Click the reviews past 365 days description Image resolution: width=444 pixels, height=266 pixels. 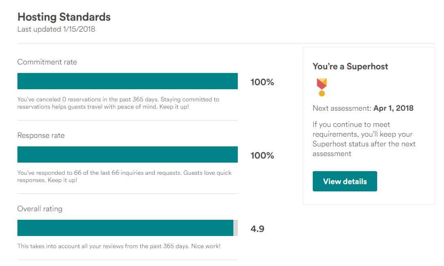pyautogui.click(x=119, y=246)
